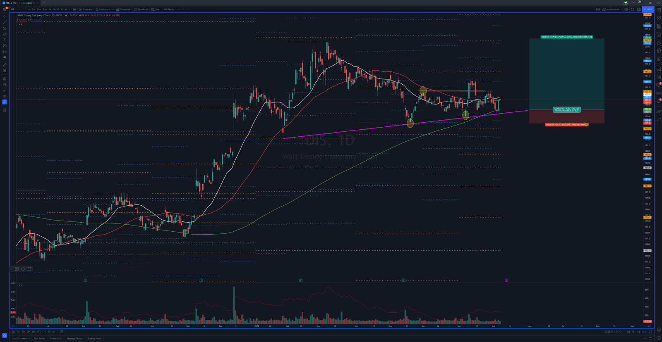The width and height of the screenshot is (662, 342).
Task: Select the crosshair cursor tool
Action: coord(5,17)
